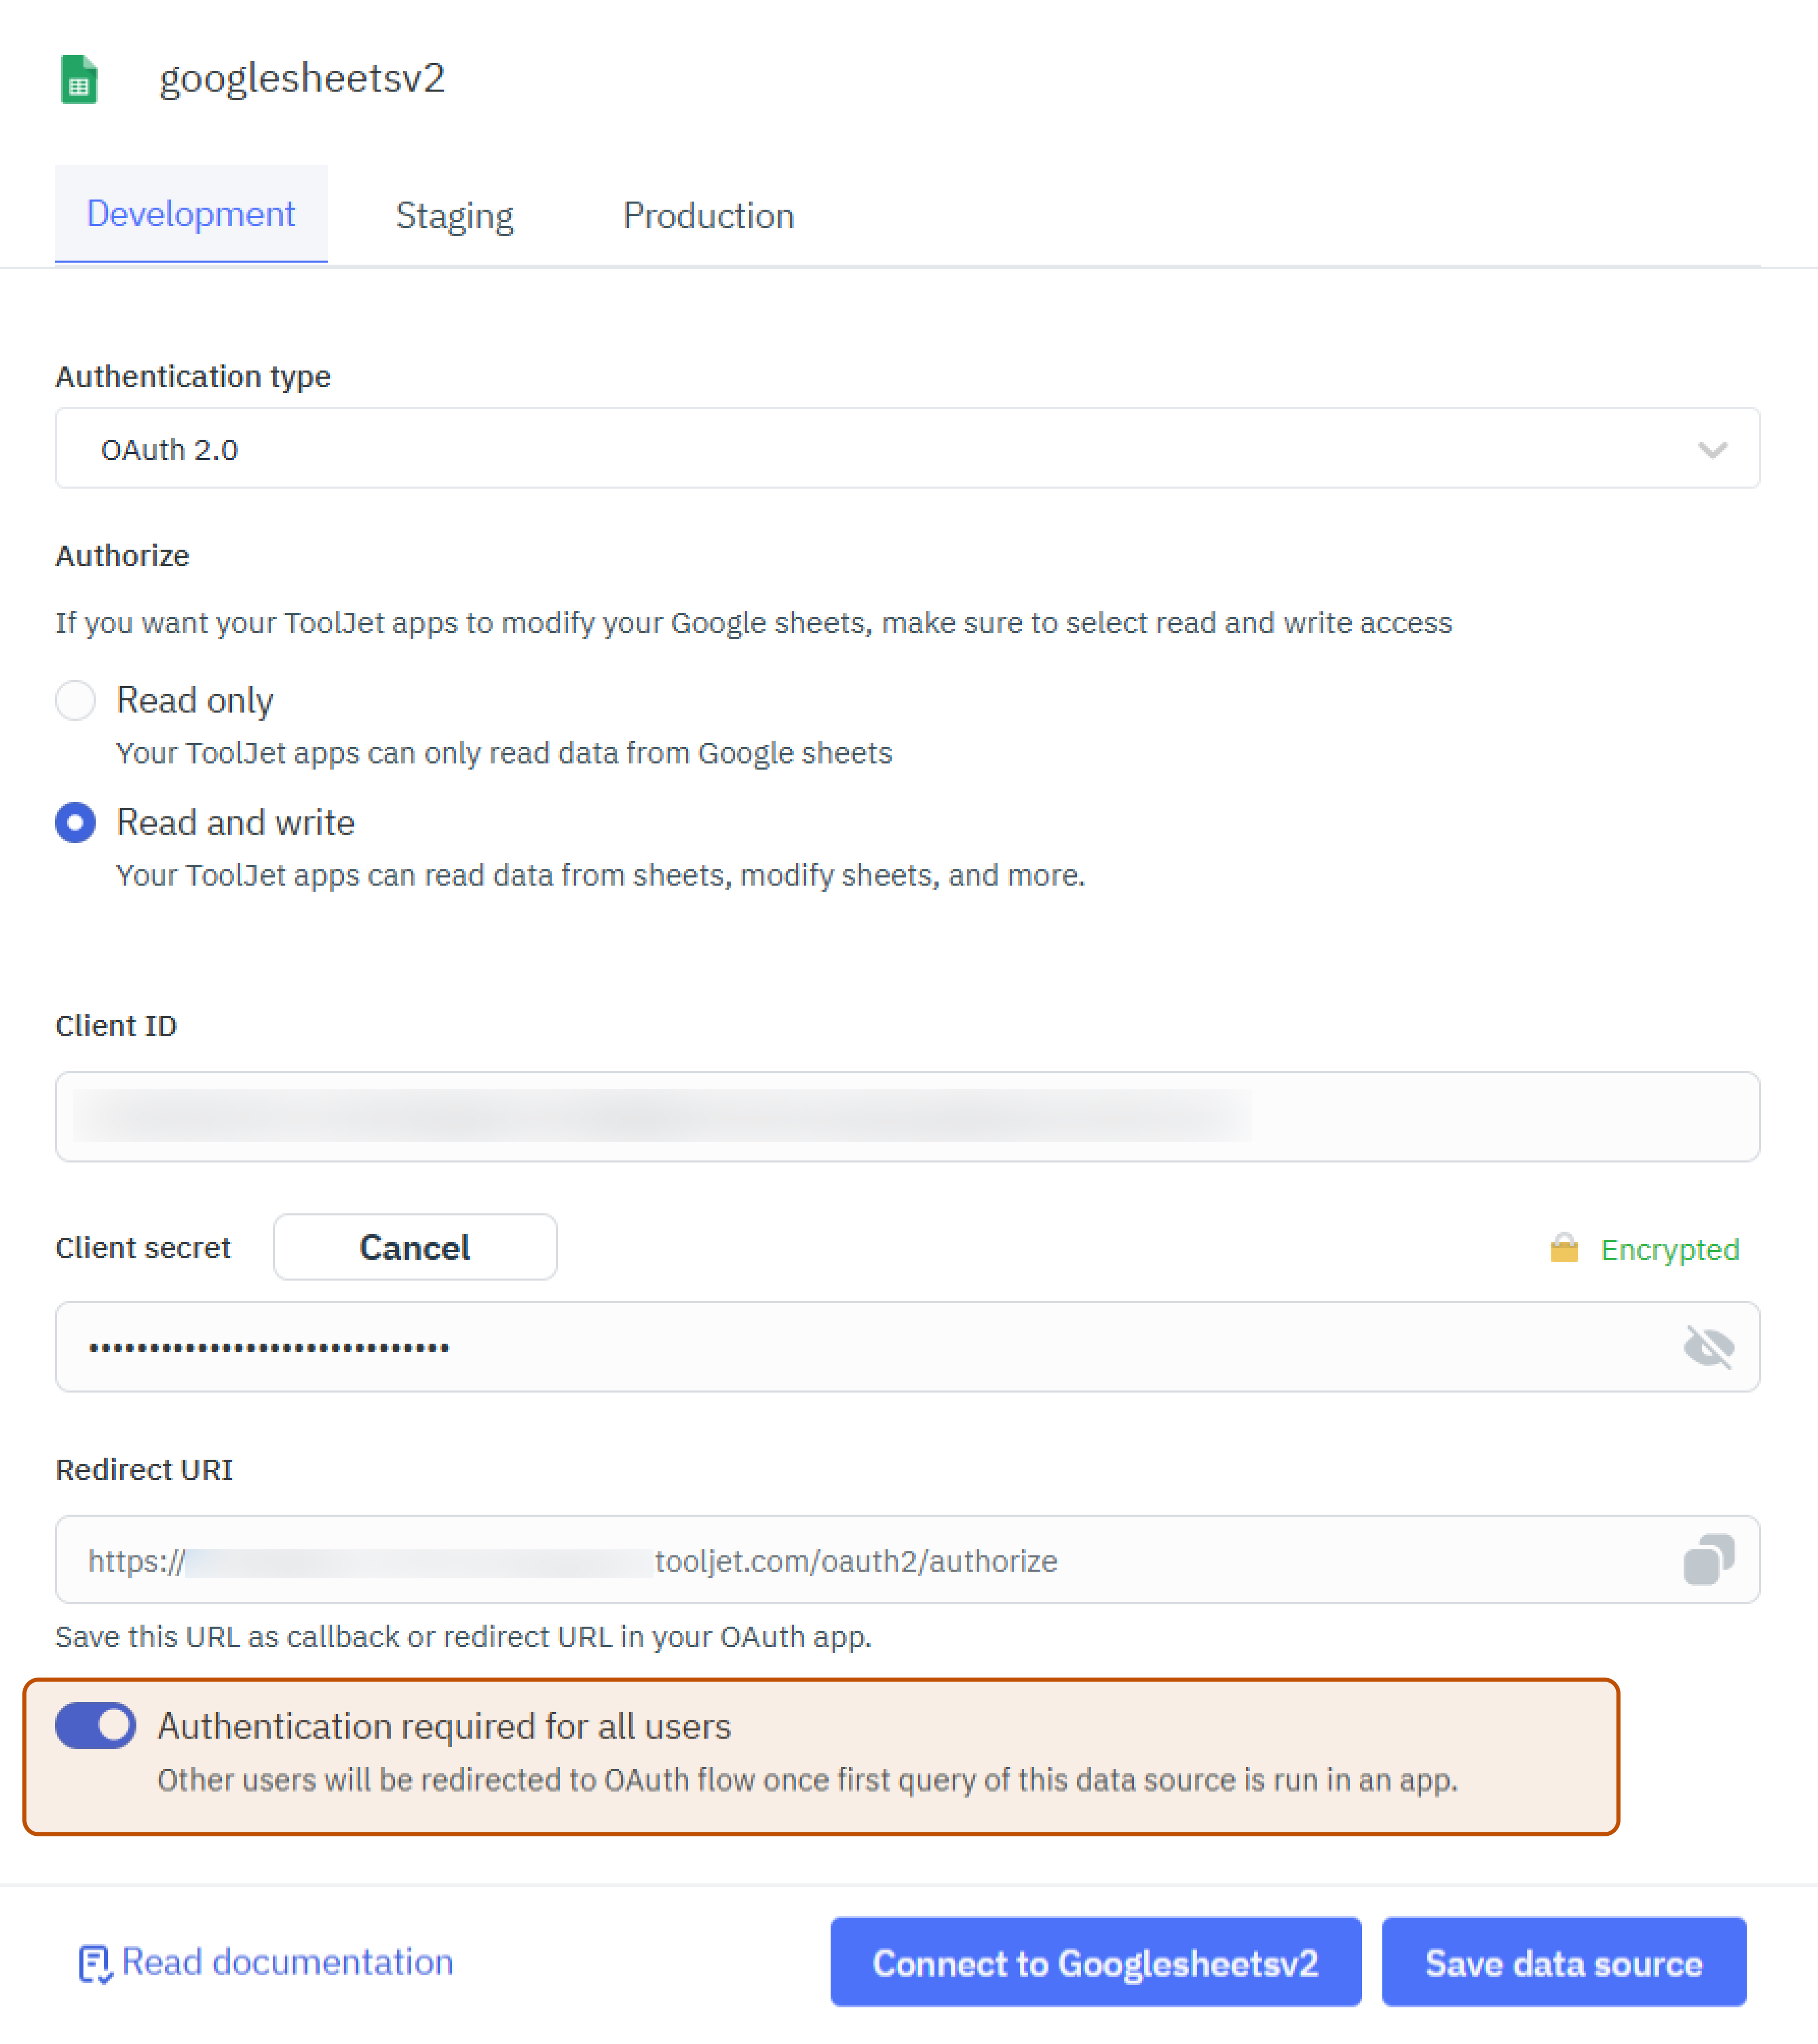This screenshot has width=1818, height=2044.
Task: Disable Authentication required for all users
Action: 95,1725
